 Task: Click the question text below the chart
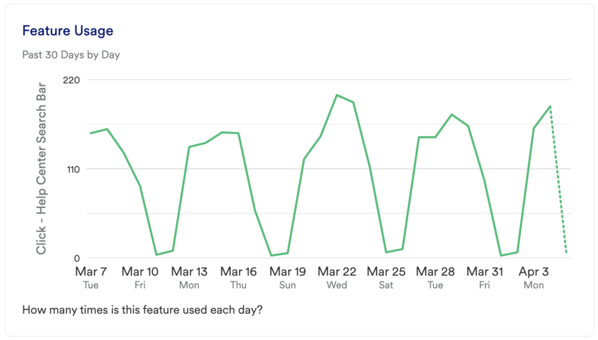(x=142, y=310)
